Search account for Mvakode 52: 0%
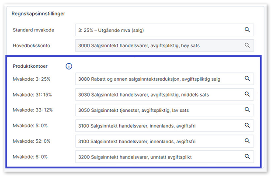 coord(247,141)
